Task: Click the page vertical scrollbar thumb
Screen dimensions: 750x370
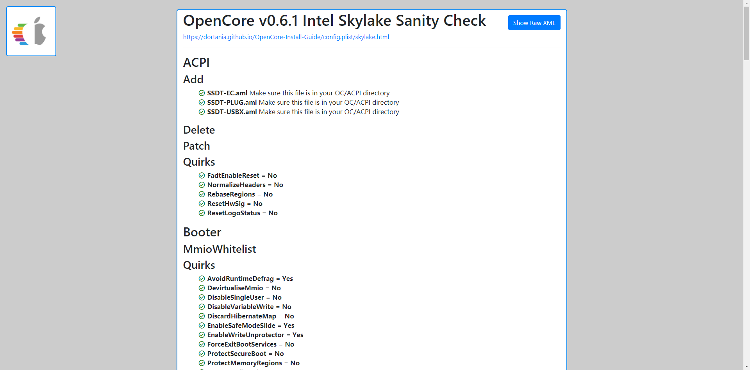Action: point(746,33)
